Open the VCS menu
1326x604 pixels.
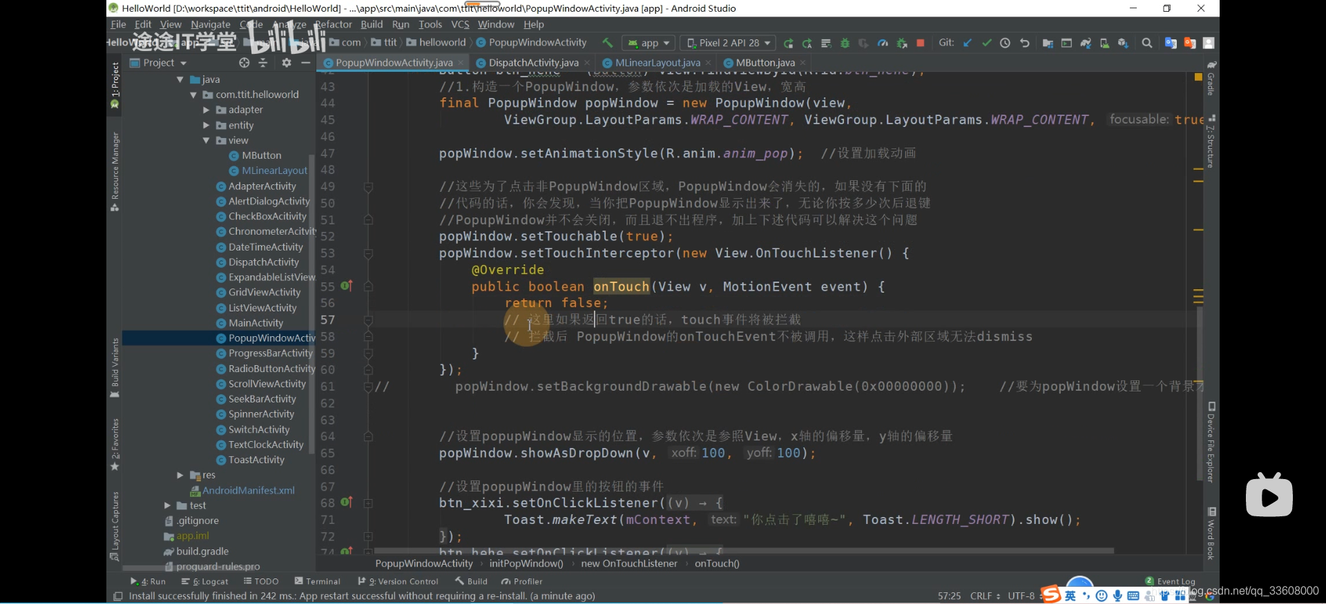coord(460,24)
